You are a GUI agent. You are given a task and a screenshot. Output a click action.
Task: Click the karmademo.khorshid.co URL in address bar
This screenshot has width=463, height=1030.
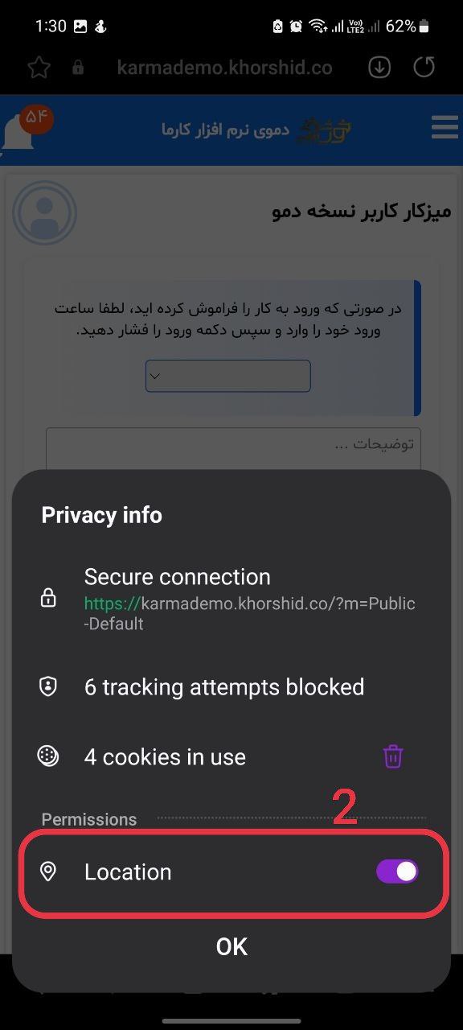coord(224,68)
